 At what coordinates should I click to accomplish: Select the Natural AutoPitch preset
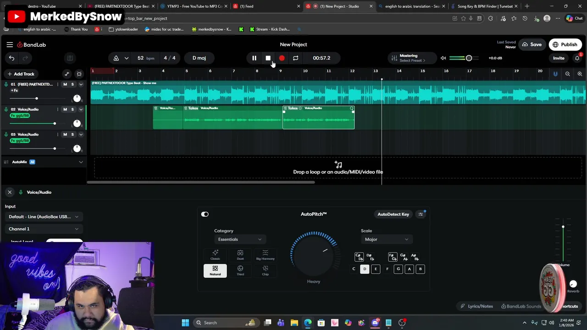215,270
